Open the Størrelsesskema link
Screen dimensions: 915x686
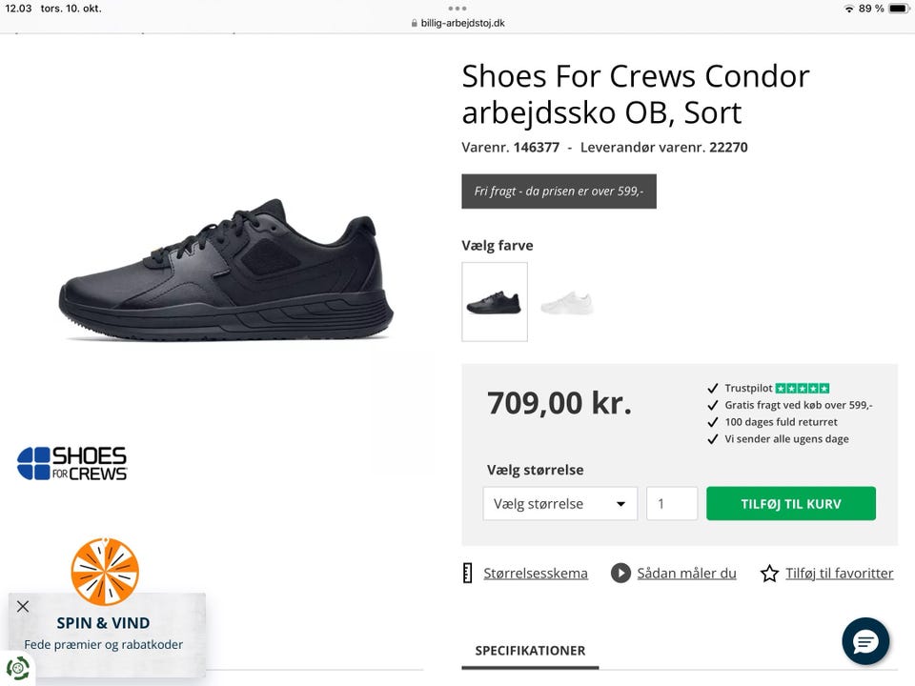[x=535, y=574]
